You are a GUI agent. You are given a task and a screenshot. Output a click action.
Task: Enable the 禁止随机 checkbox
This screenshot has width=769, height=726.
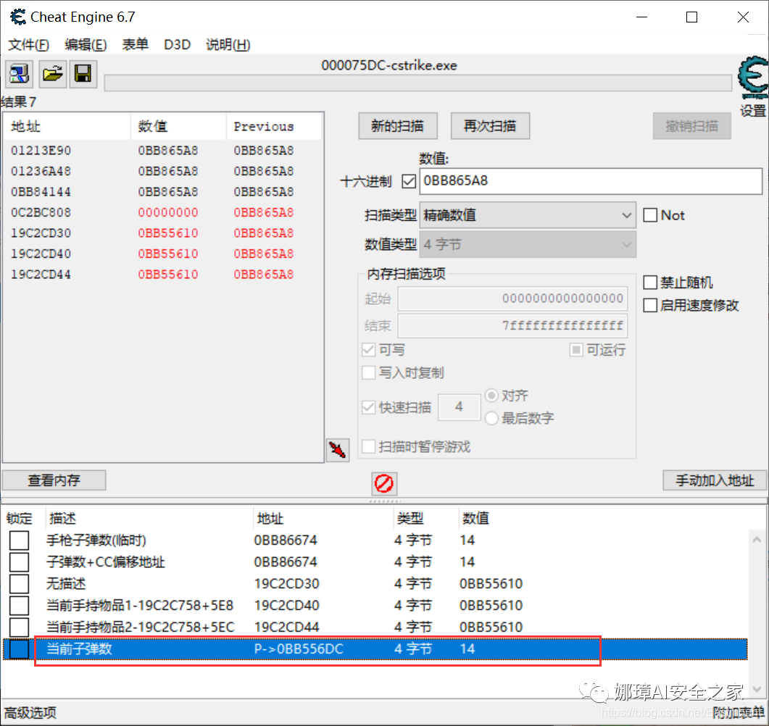[650, 283]
